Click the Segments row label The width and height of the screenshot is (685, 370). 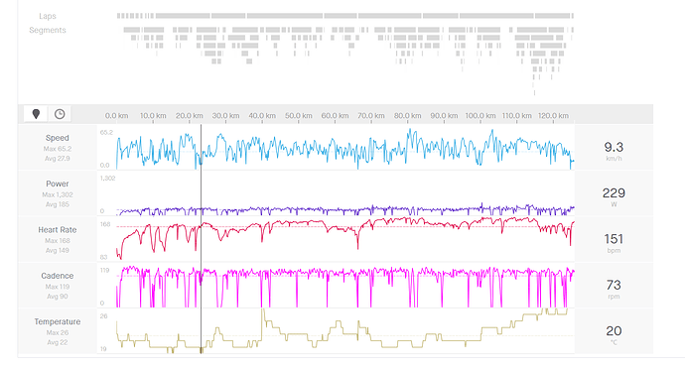[48, 30]
